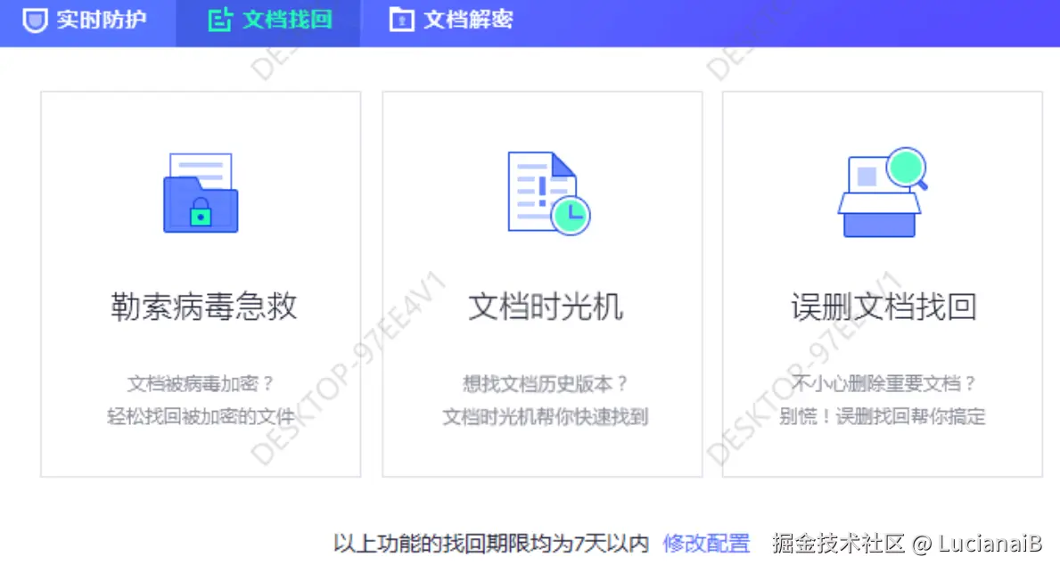
Task: Click the document icon on the 文档找回 tab
Action: click(220, 19)
